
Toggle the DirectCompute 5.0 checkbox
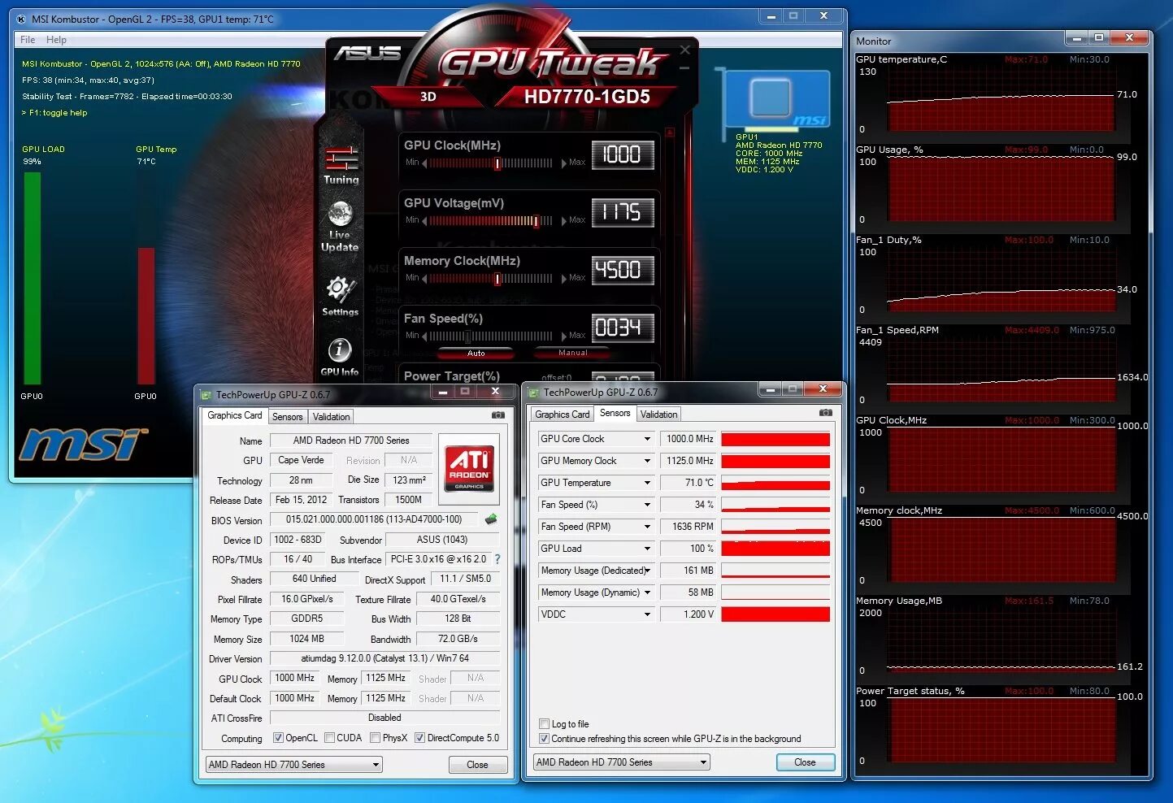point(419,738)
